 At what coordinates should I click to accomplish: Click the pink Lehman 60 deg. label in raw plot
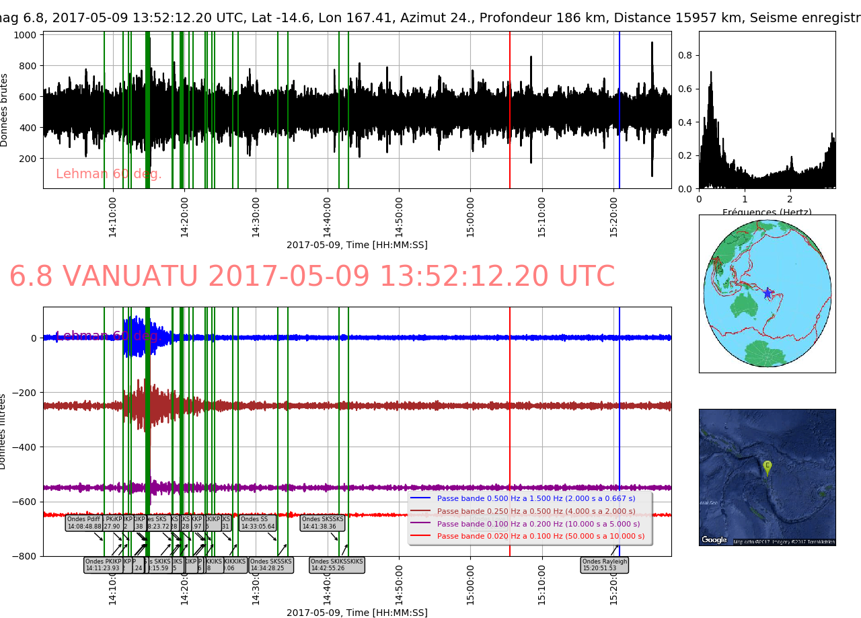click(x=108, y=174)
